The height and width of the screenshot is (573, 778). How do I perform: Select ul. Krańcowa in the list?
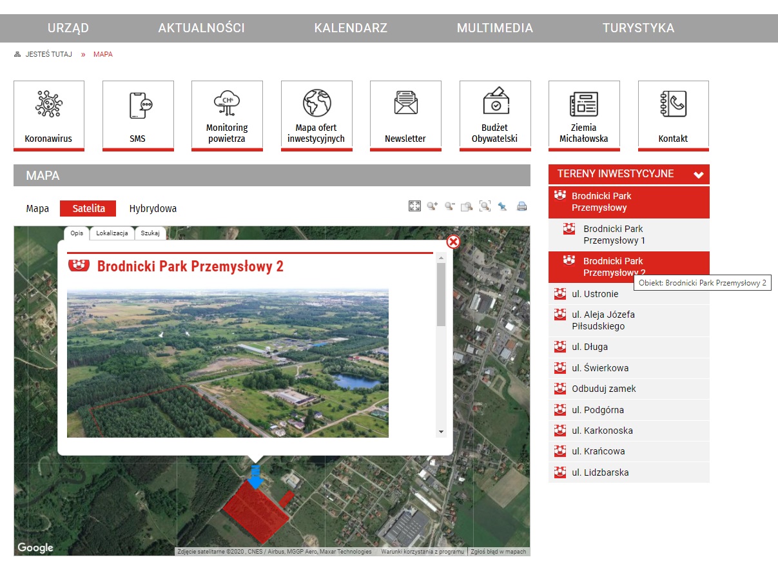[x=628, y=451]
